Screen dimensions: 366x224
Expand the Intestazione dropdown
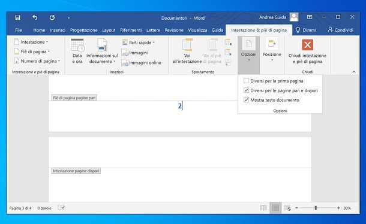(x=31, y=42)
